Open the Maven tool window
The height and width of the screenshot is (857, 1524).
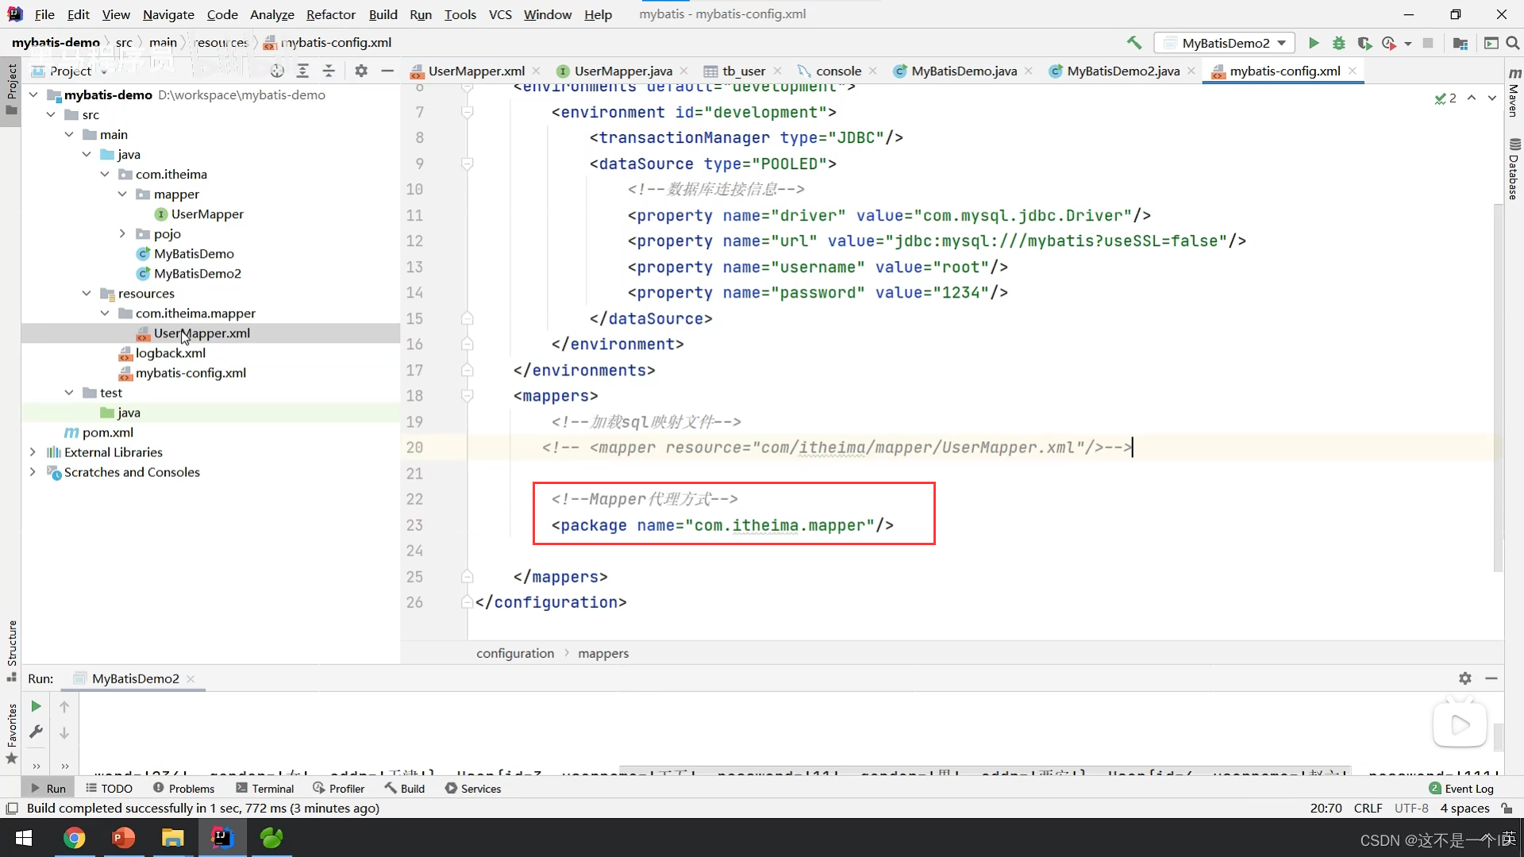point(1514,94)
